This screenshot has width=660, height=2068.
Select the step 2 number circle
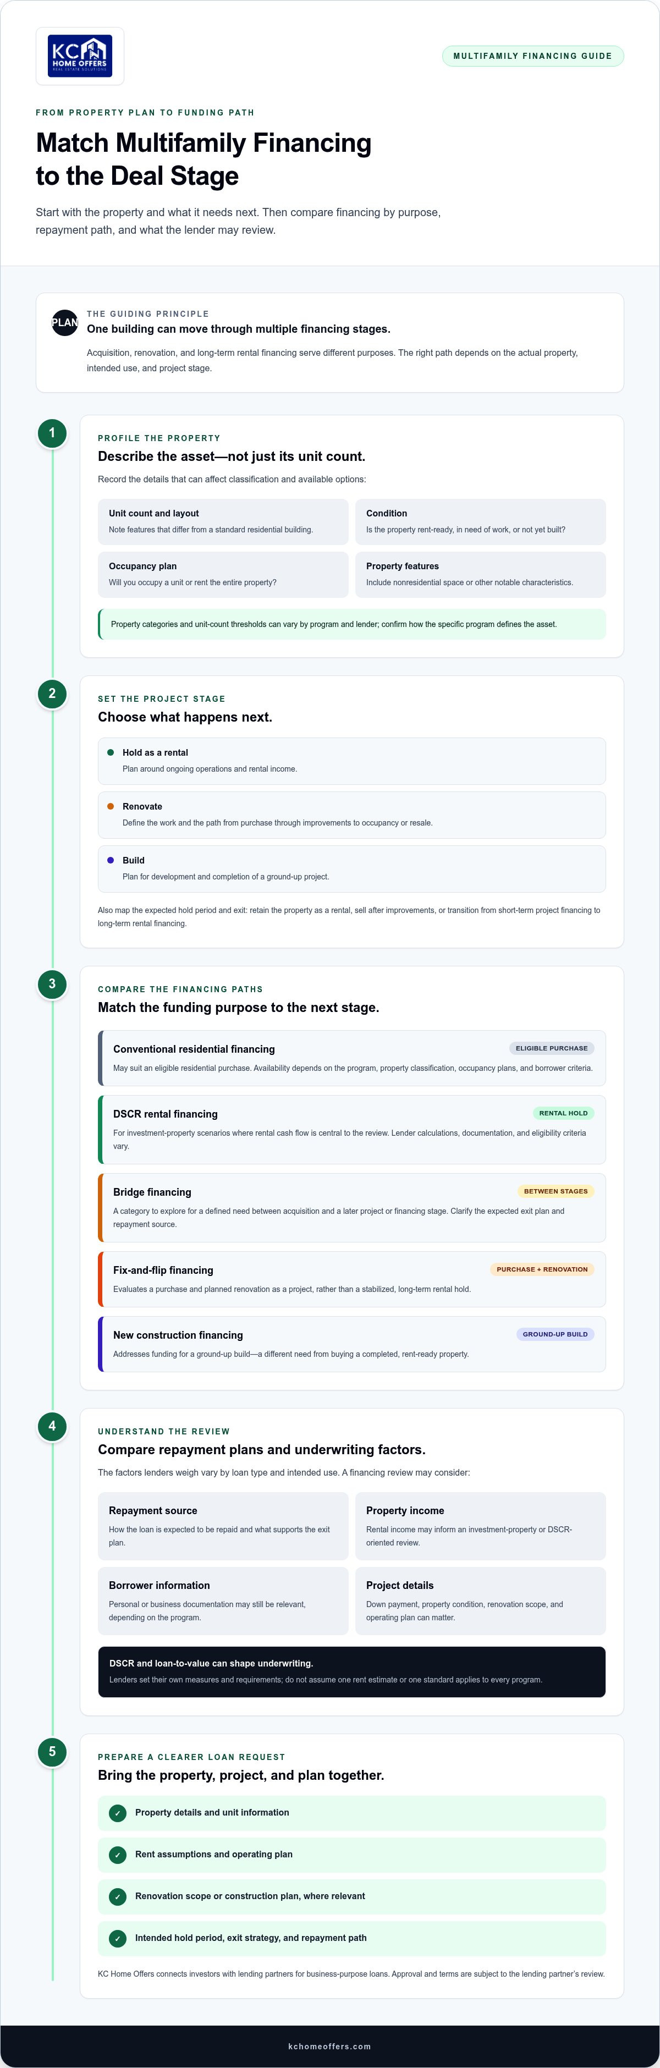pyautogui.click(x=52, y=694)
